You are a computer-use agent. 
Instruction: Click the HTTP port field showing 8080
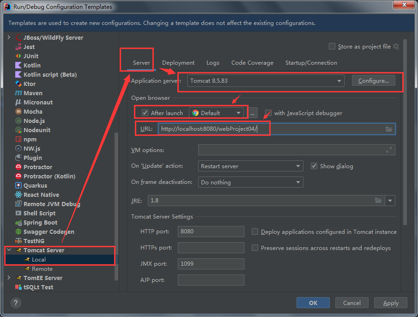[x=211, y=232]
